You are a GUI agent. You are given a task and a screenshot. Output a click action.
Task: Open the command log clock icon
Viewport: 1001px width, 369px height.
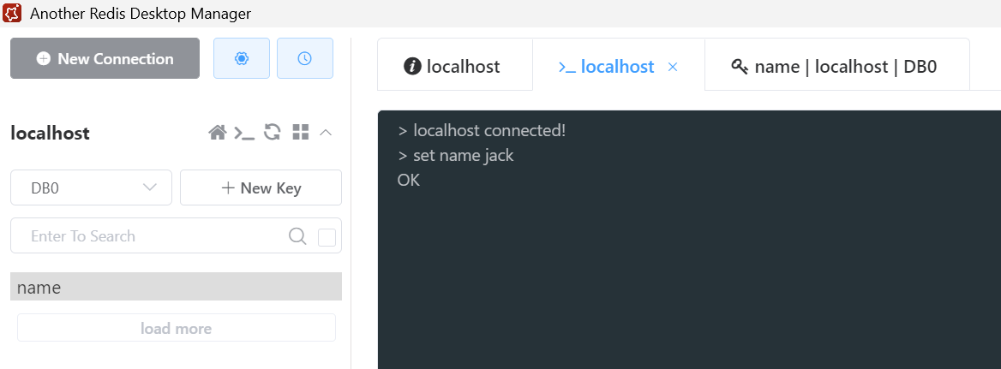point(305,58)
